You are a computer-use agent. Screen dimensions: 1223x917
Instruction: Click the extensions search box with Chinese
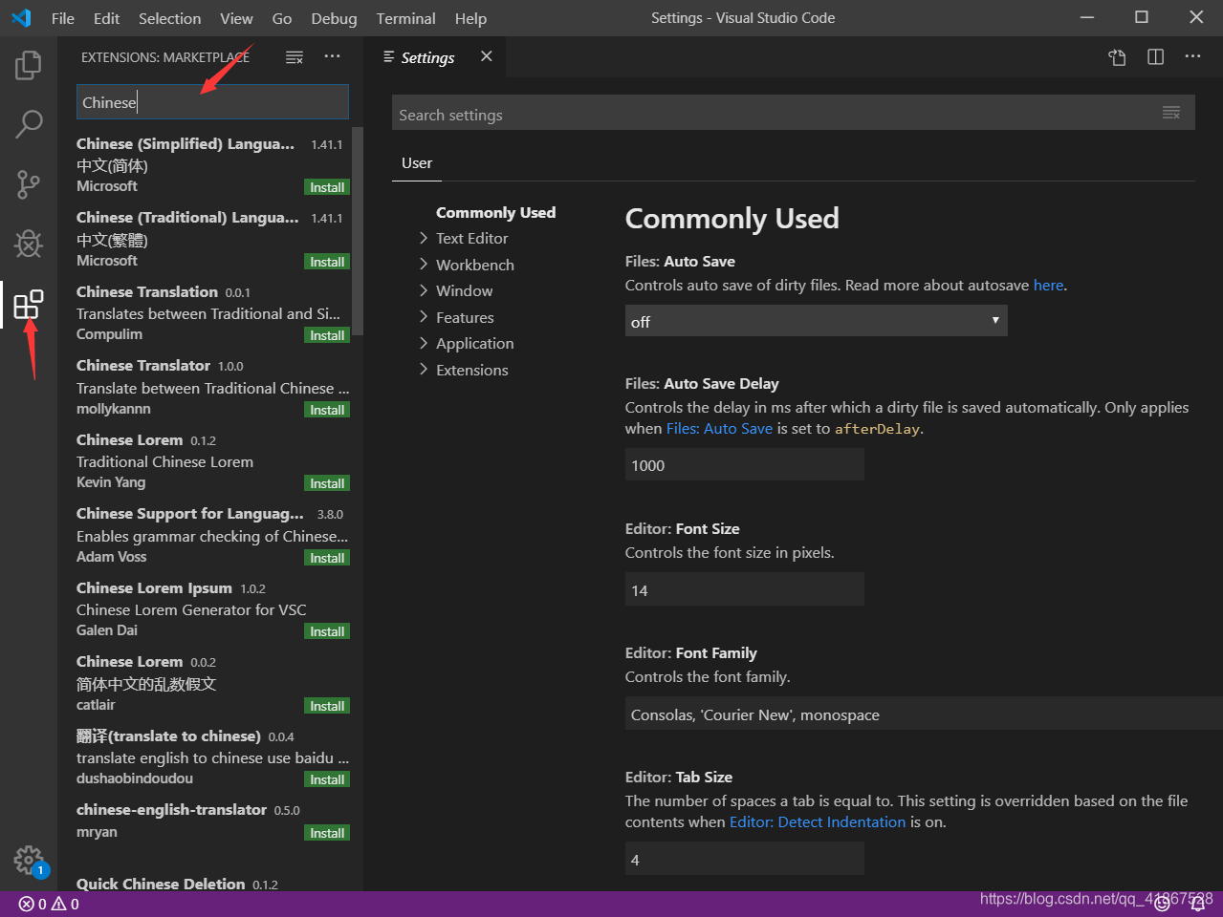(x=212, y=102)
